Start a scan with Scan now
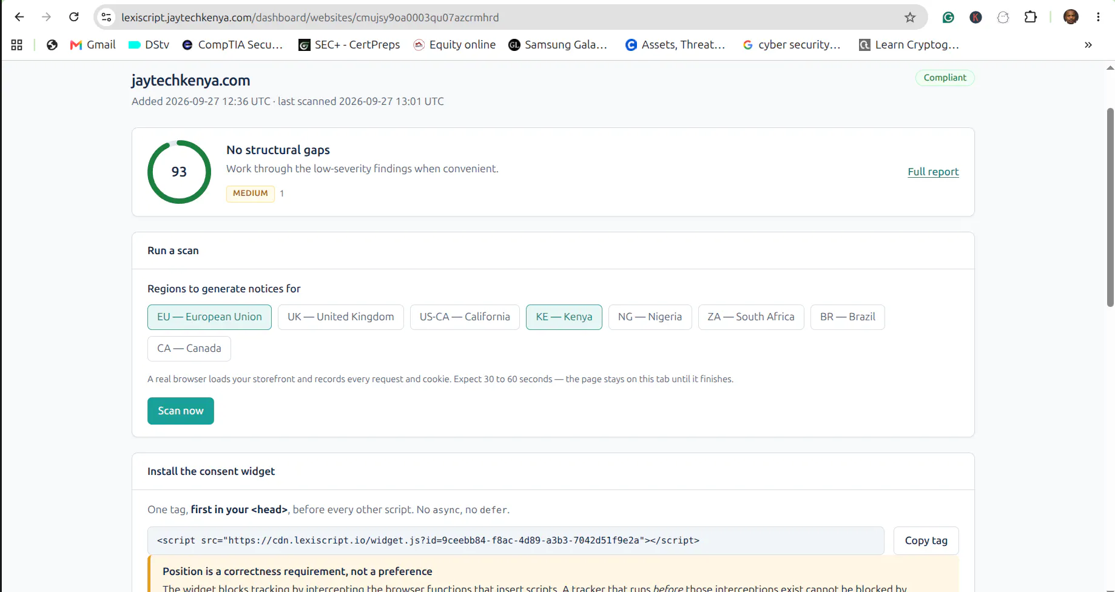This screenshot has width=1115, height=592. tap(181, 411)
